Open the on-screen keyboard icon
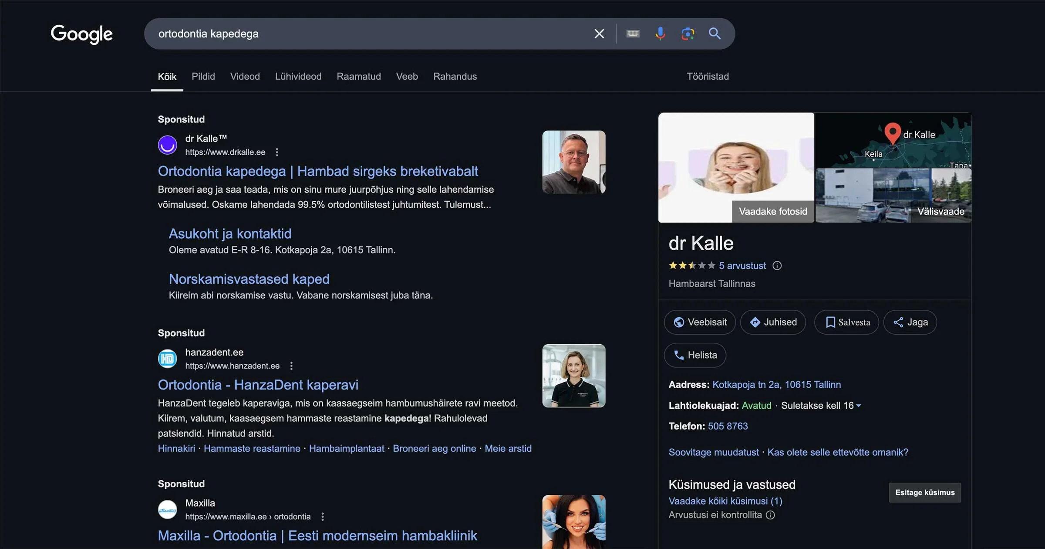Viewport: 1045px width, 549px height. point(633,34)
